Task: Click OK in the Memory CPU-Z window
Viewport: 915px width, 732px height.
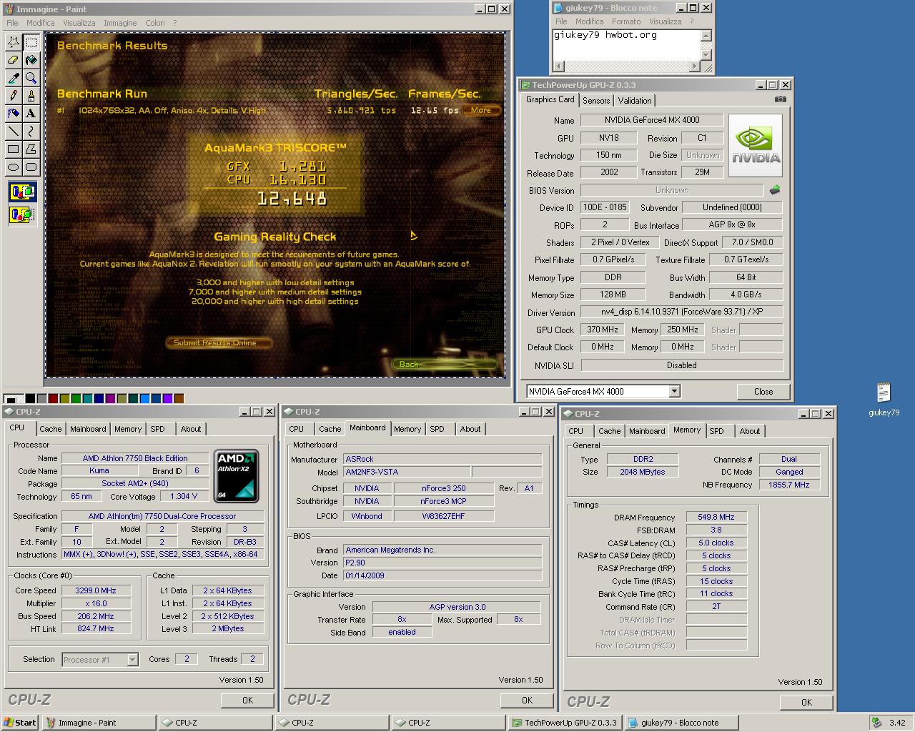Action: (806, 703)
